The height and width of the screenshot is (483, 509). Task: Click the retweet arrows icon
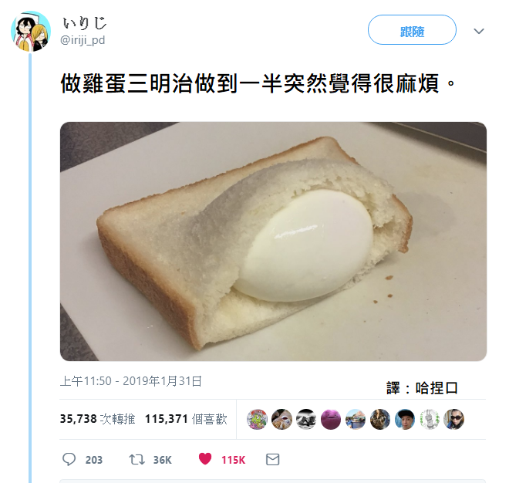pyautogui.click(x=137, y=460)
